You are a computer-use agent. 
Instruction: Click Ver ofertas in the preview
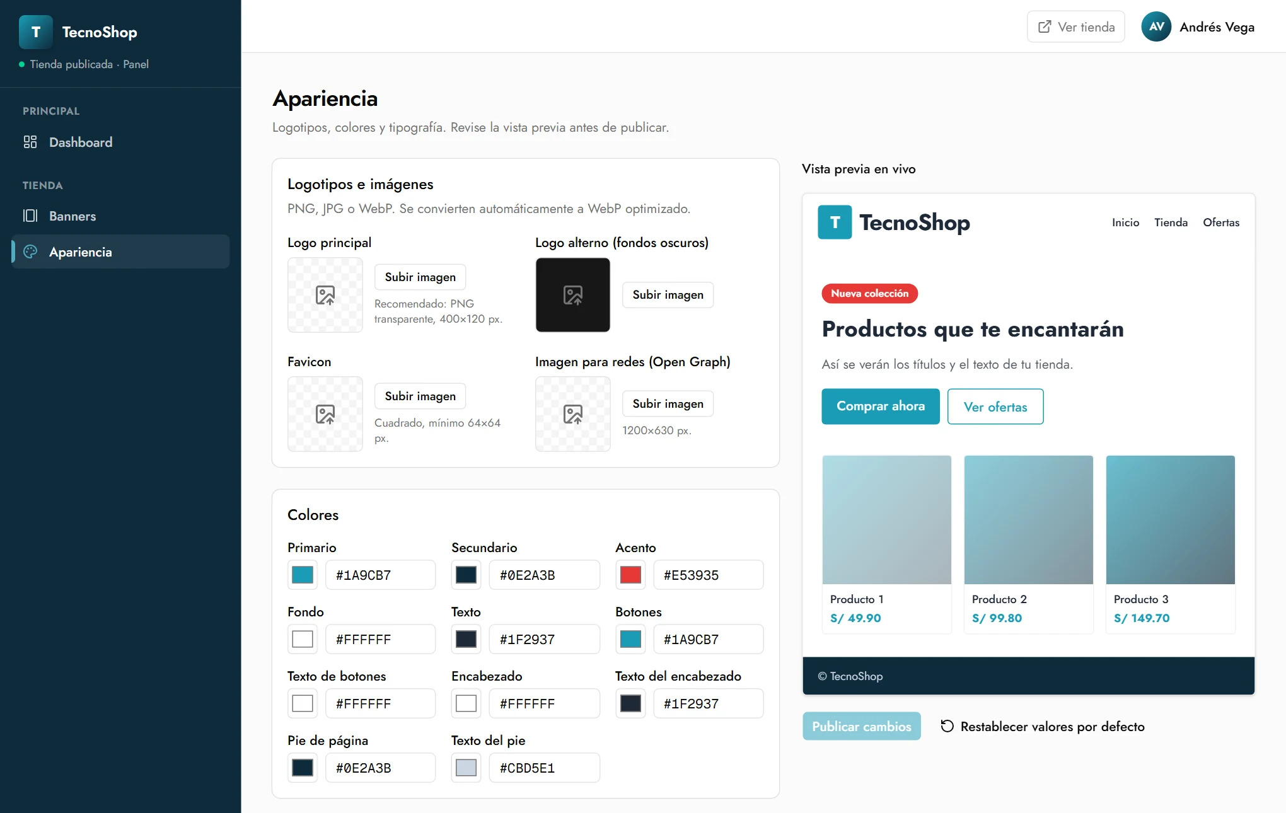[995, 407]
